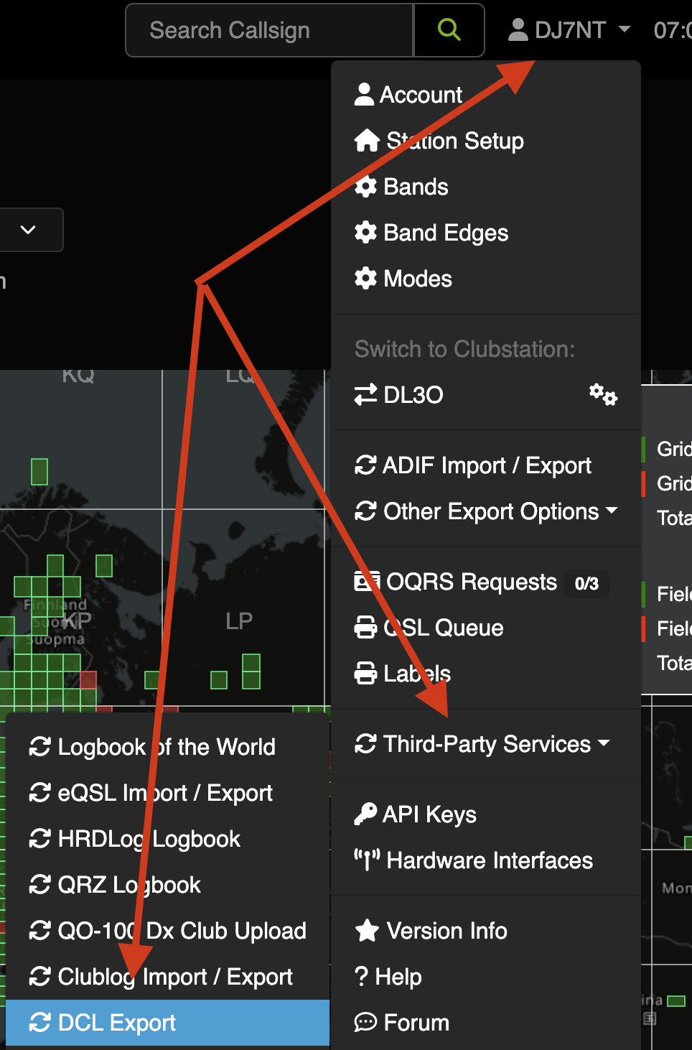The height and width of the screenshot is (1050, 692).
Task: Click the DL3O switch arrows icon
Action: 365,394
